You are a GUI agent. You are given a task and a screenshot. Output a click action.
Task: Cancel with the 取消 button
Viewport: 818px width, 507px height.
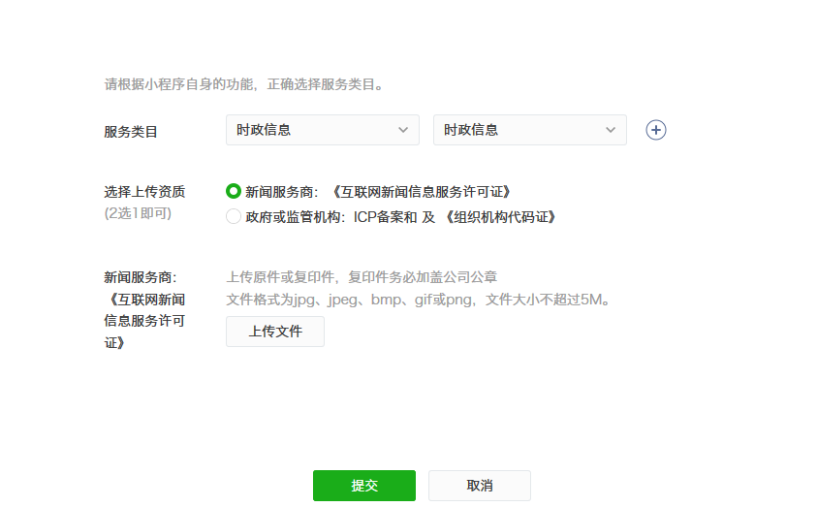point(480,486)
